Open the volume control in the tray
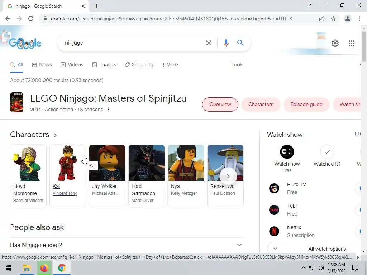 321,268
